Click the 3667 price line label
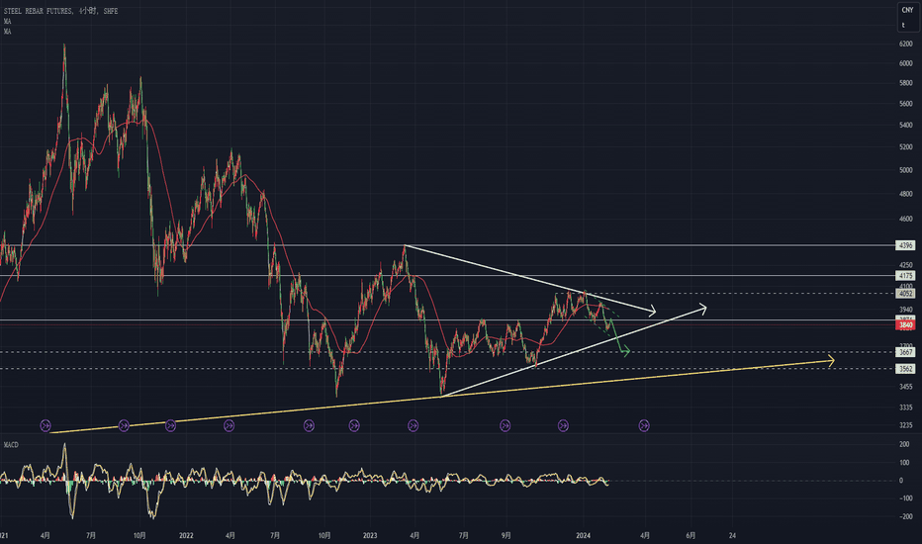 [905, 352]
